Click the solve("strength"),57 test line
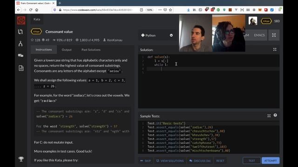The height and width of the screenshot is (167, 298). tap(182, 139)
